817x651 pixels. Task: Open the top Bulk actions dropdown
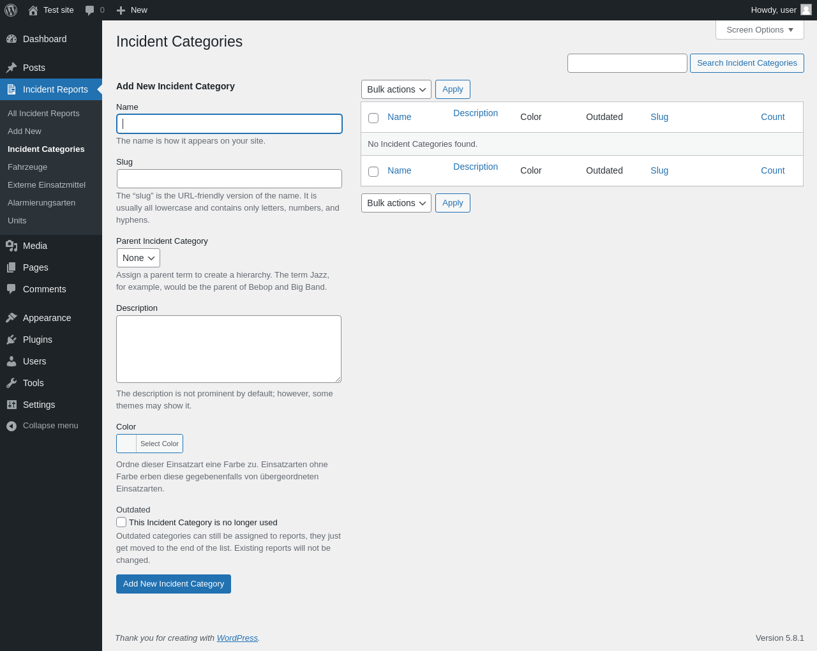point(396,89)
